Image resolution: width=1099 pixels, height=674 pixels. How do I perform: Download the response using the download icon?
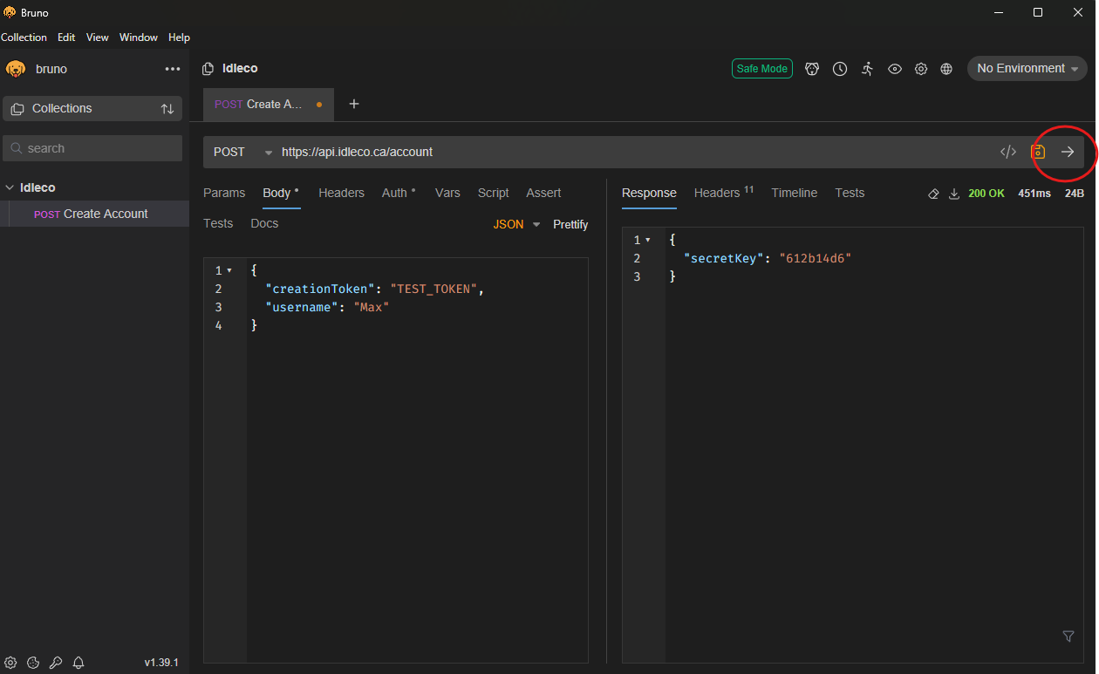[954, 194]
